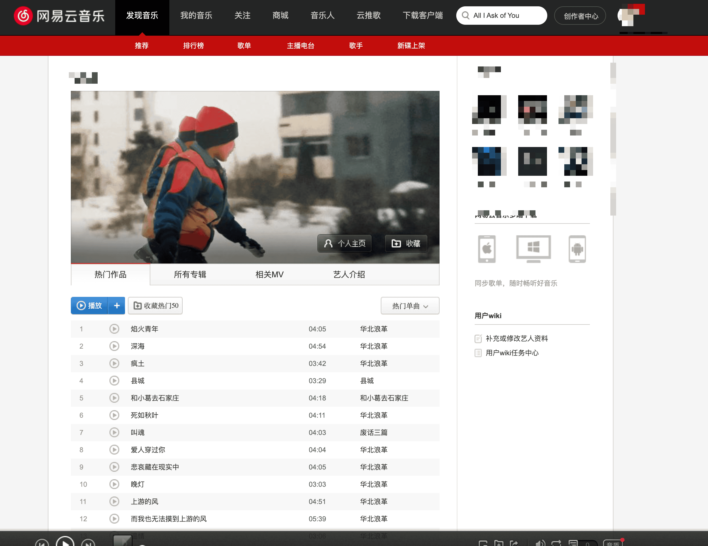Open 排行榜 in the red navigation

[x=193, y=46]
